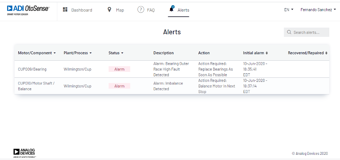Click the search magnifier icon

289,32
